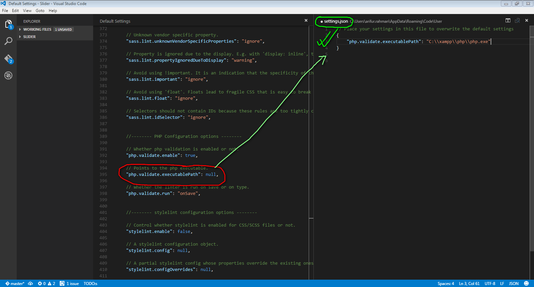Select the Default Settings editor title
Viewport: 534px width, 287px height.
pos(115,21)
